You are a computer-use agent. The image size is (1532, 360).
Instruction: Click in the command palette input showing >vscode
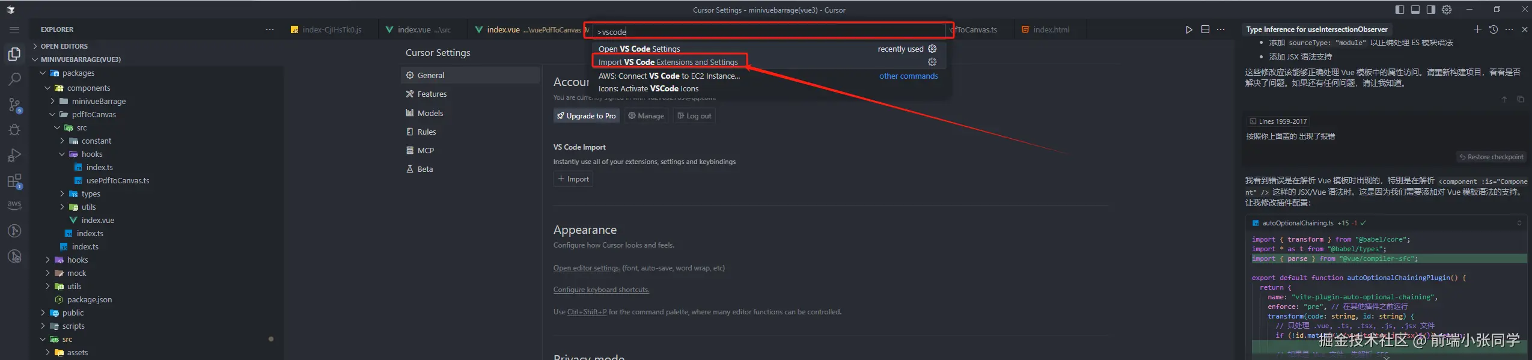pyautogui.click(x=769, y=32)
